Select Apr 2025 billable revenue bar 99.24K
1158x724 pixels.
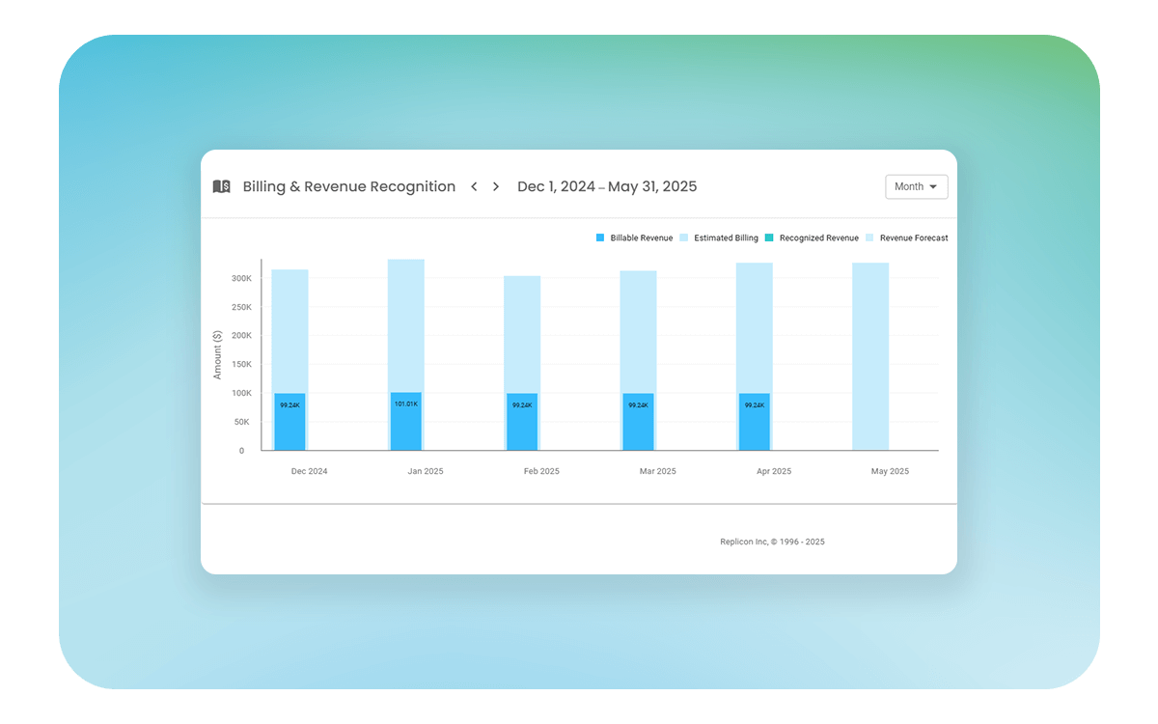[x=755, y=422]
